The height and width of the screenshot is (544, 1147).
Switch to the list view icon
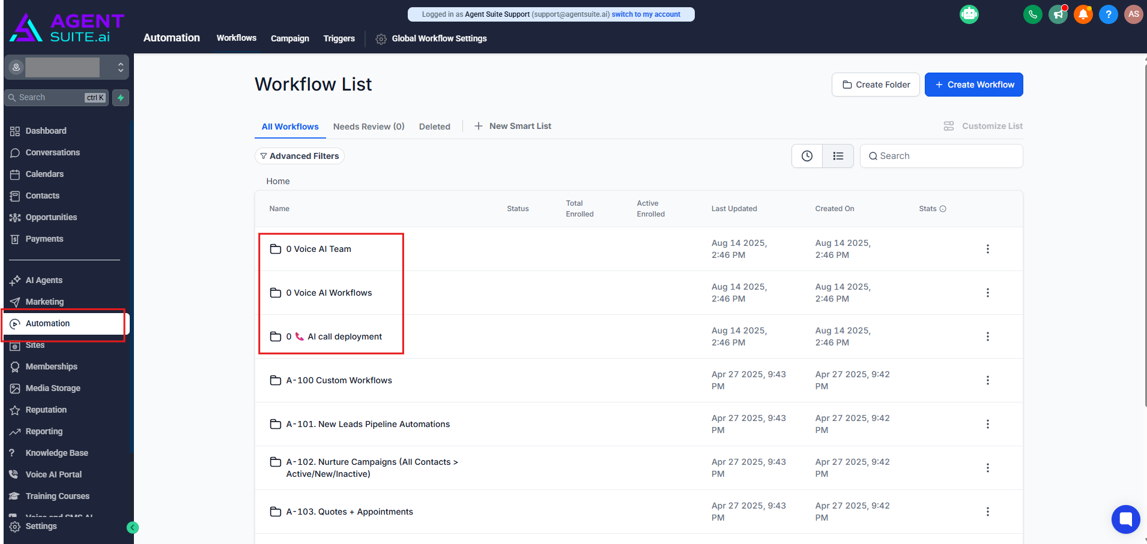coord(838,156)
